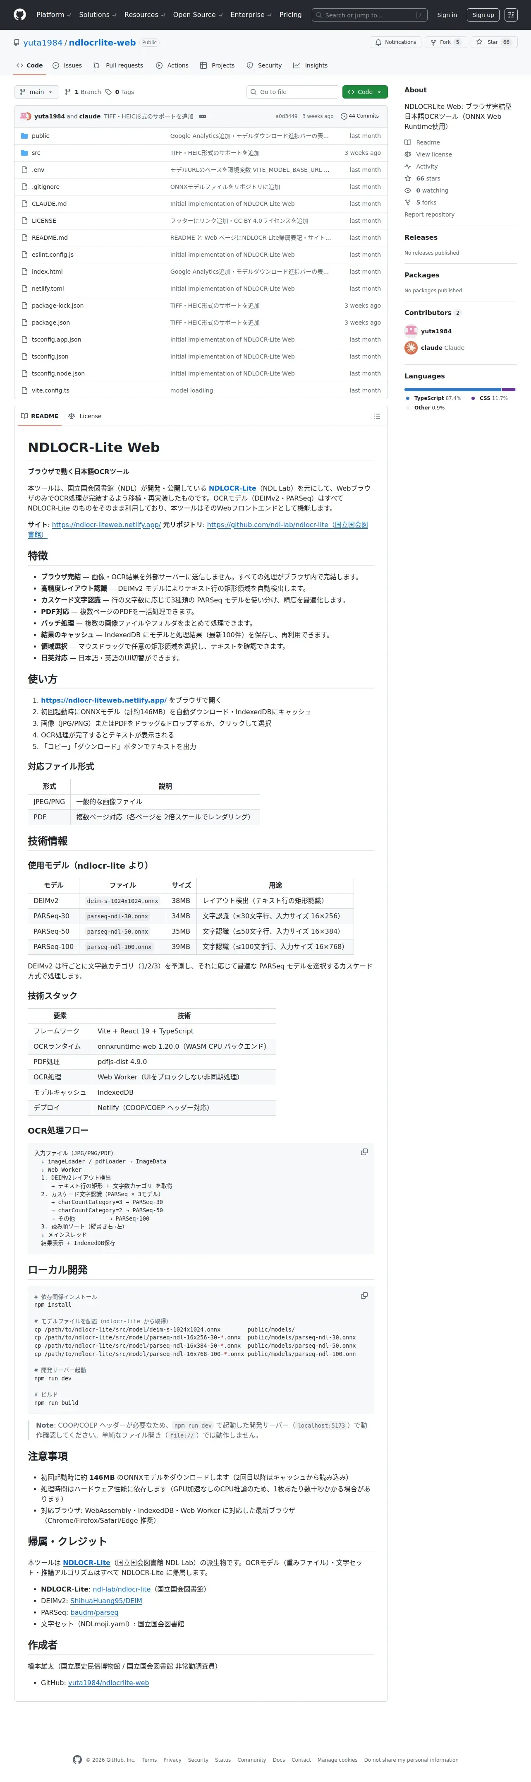Expand the Resources menu
531x1782 pixels.
[144, 14]
